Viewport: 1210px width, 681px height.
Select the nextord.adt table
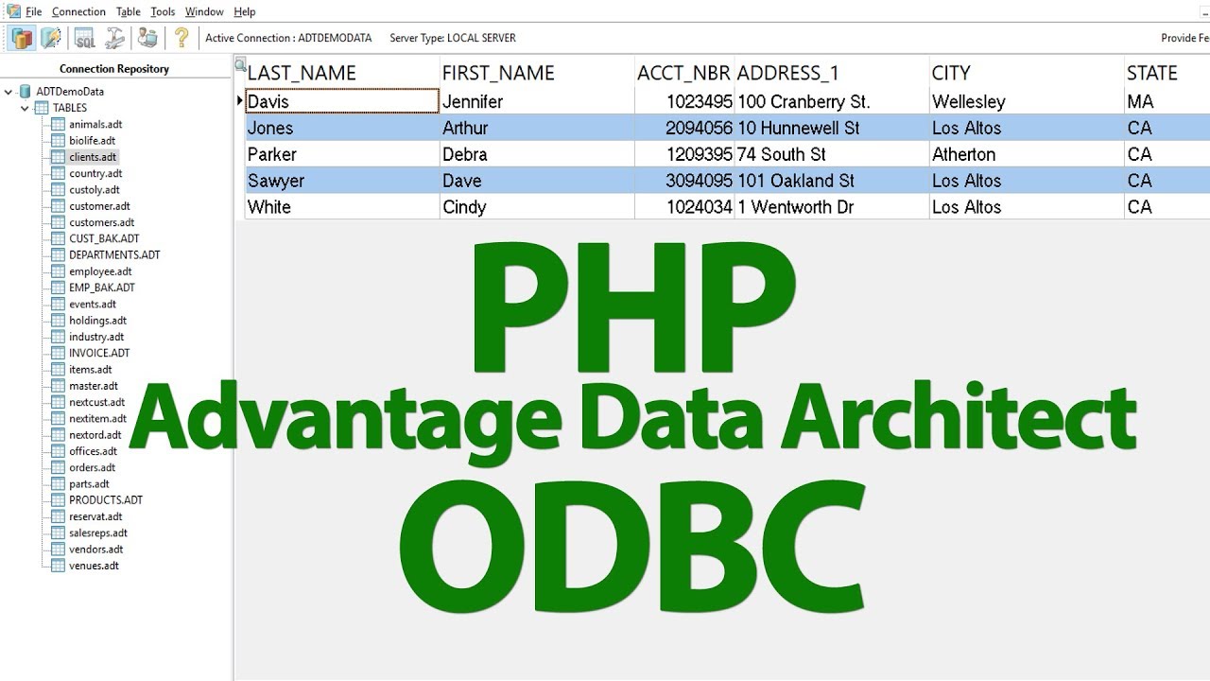pyautogui.click(x=95, y=435)
